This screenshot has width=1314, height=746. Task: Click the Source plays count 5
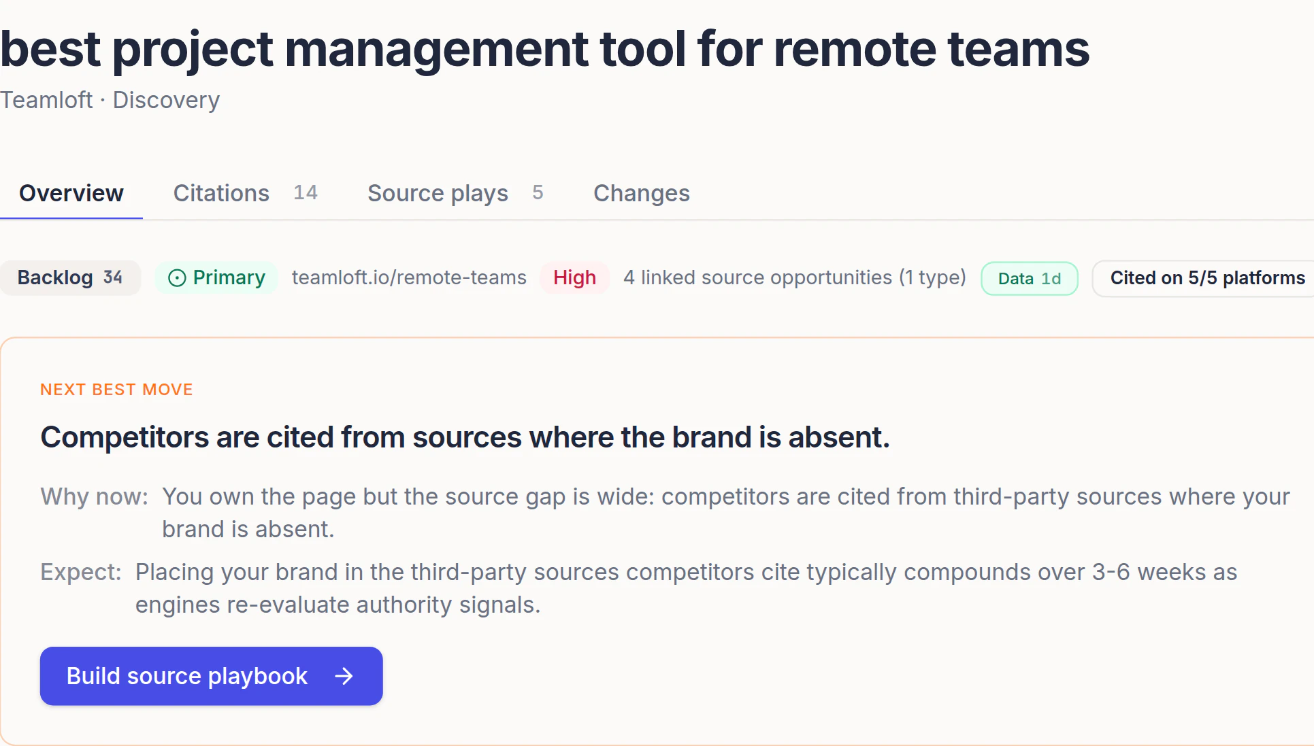[x=538, y=193]
